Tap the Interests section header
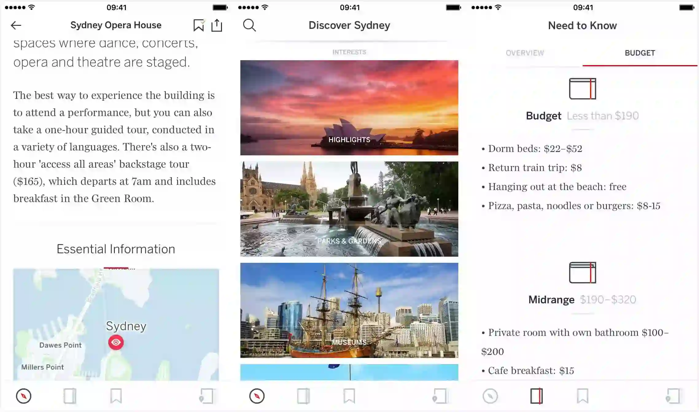This screenshot has width=699, height=412. coord(349,52)
